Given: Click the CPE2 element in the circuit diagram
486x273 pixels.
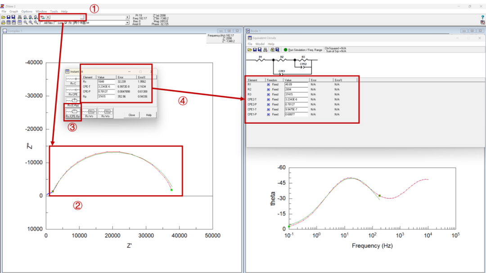Looking at the screenshot, I should point(303,66).
